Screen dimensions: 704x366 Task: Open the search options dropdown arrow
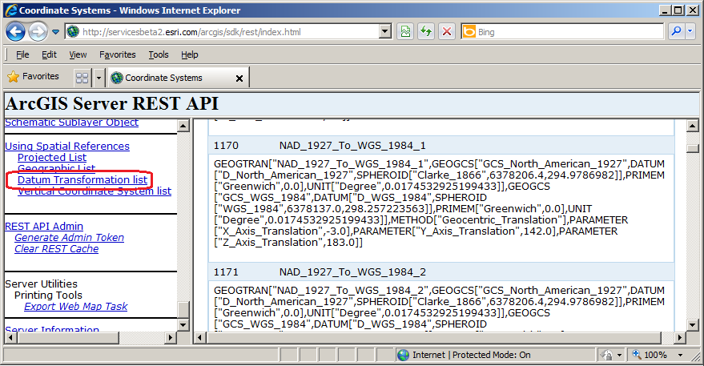[x=690, y=31]
